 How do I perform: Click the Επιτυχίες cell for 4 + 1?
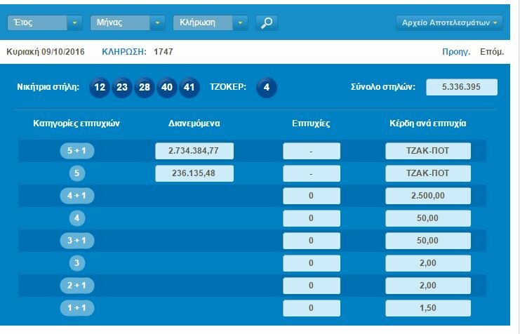(312, 196)
